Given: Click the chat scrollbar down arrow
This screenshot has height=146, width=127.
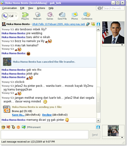Looking at the screenshot, I should point(98,120).
